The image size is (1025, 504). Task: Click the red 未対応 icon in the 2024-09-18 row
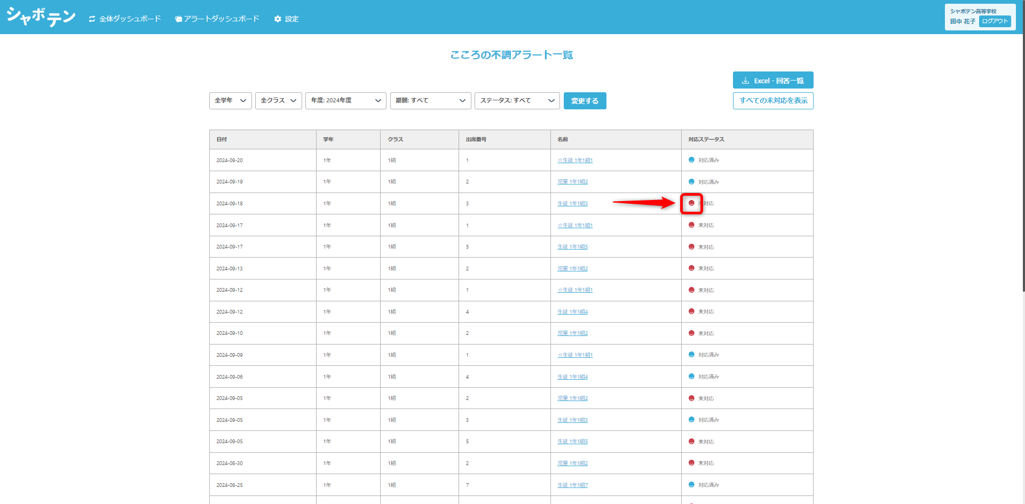point(691,203)
